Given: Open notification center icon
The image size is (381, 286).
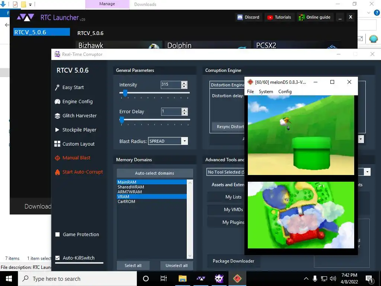Looking at the screenshot, I should (369, 279).
